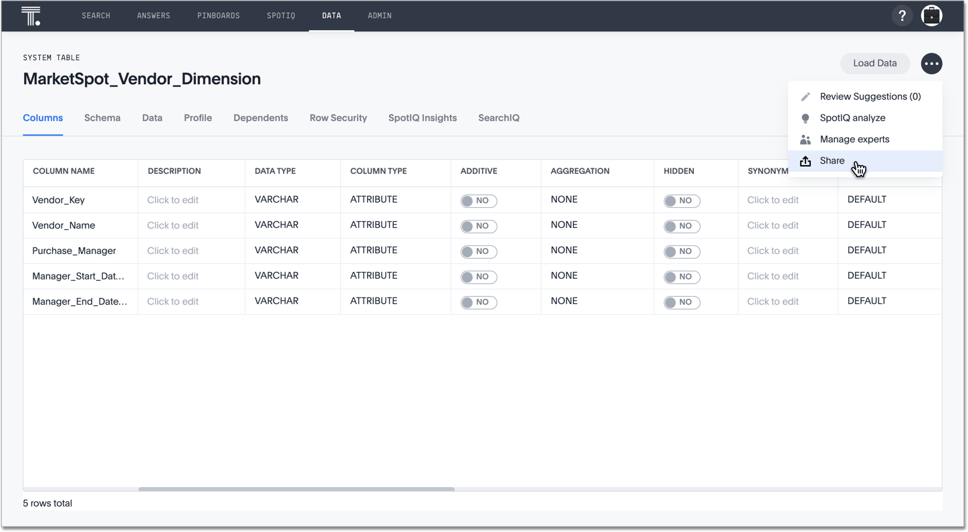Click the ThoughtSpot logo icon
This screenshot has height=532, width=968.
(31, 15)
